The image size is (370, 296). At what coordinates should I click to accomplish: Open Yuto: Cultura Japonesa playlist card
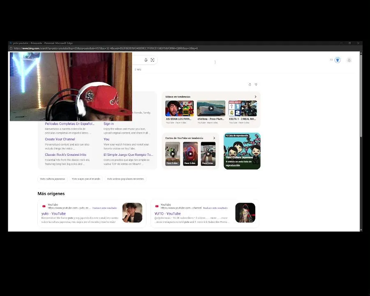242,151
